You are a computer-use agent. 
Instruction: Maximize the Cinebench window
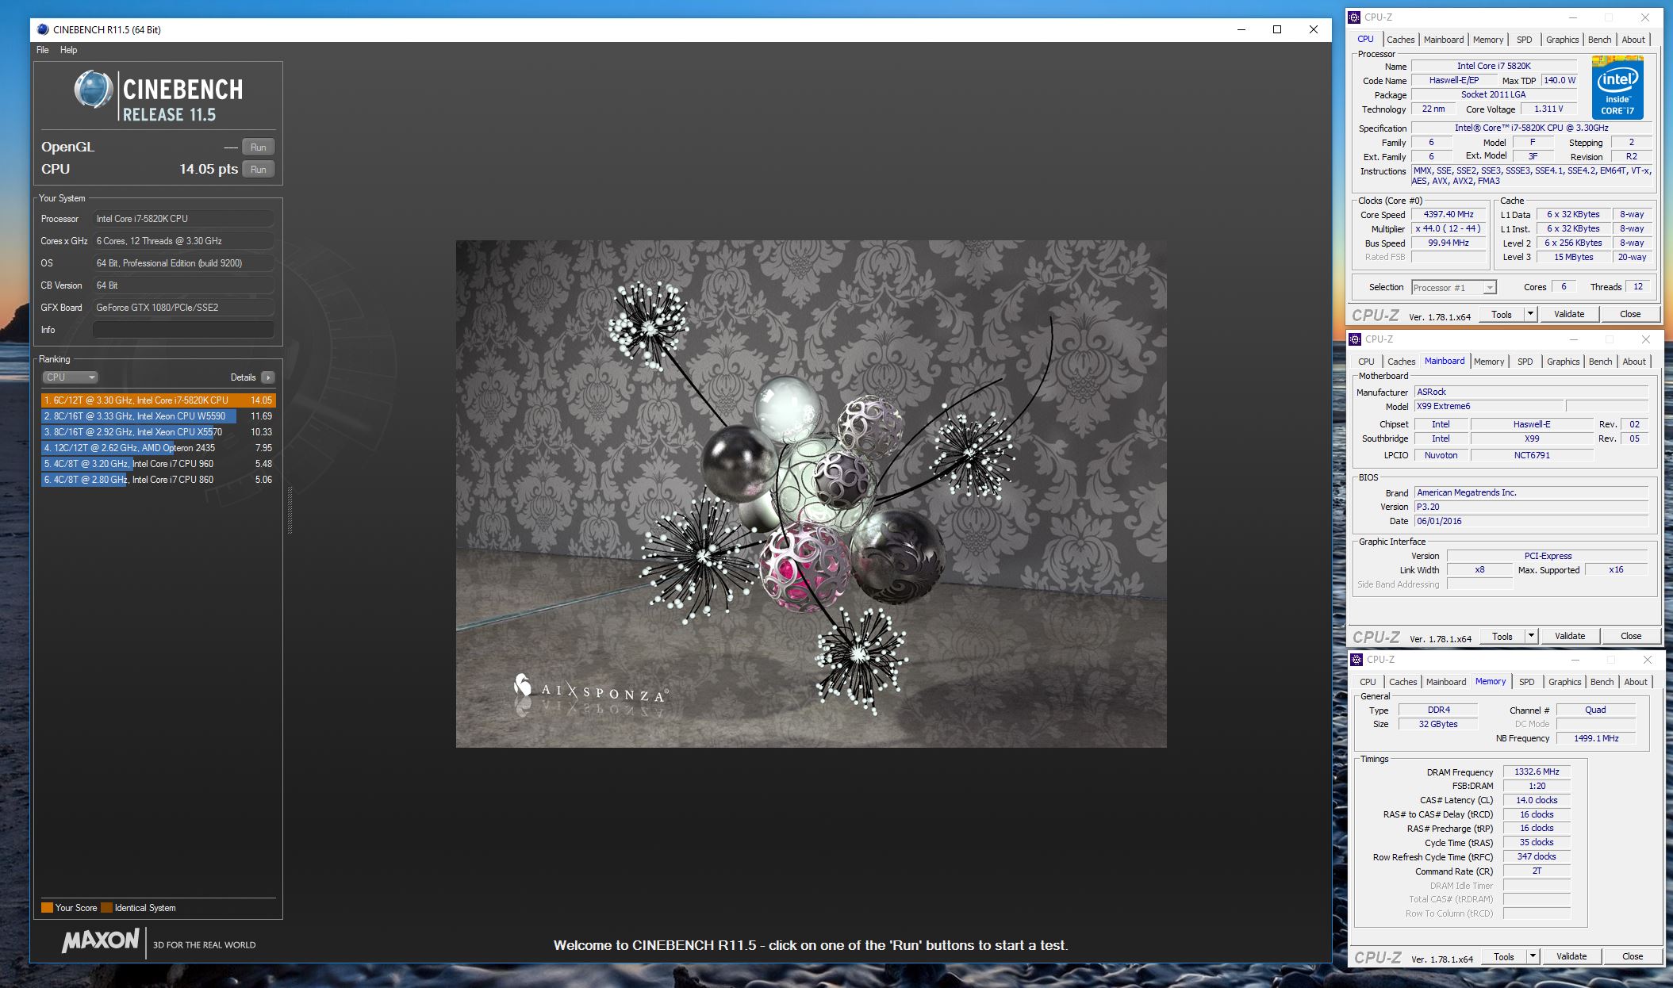point(1277,29)
